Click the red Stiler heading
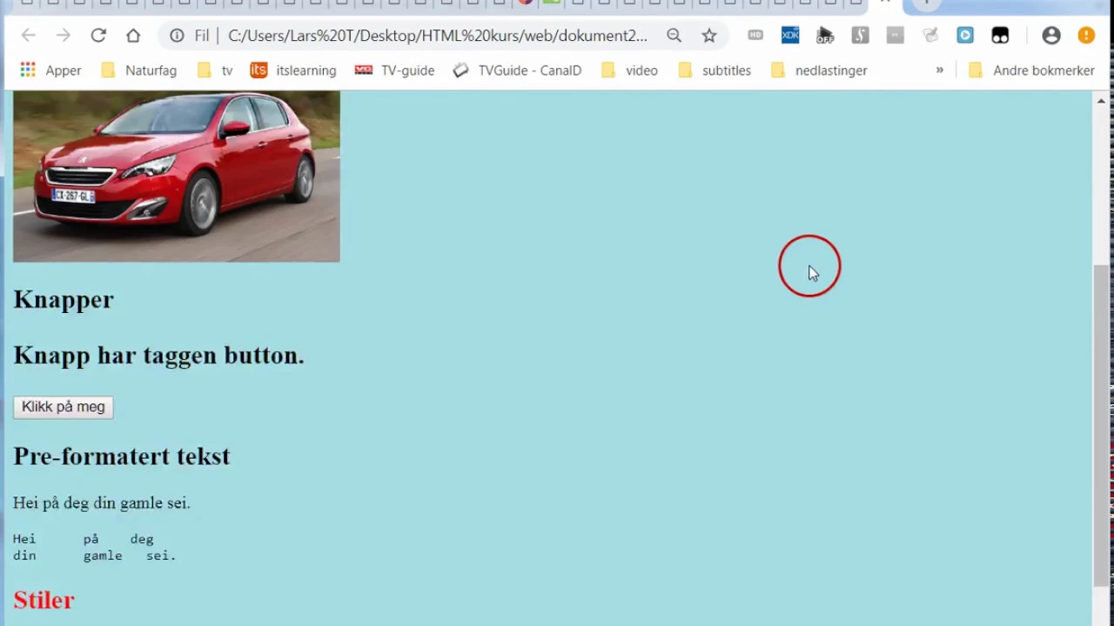 coord(44,600)
